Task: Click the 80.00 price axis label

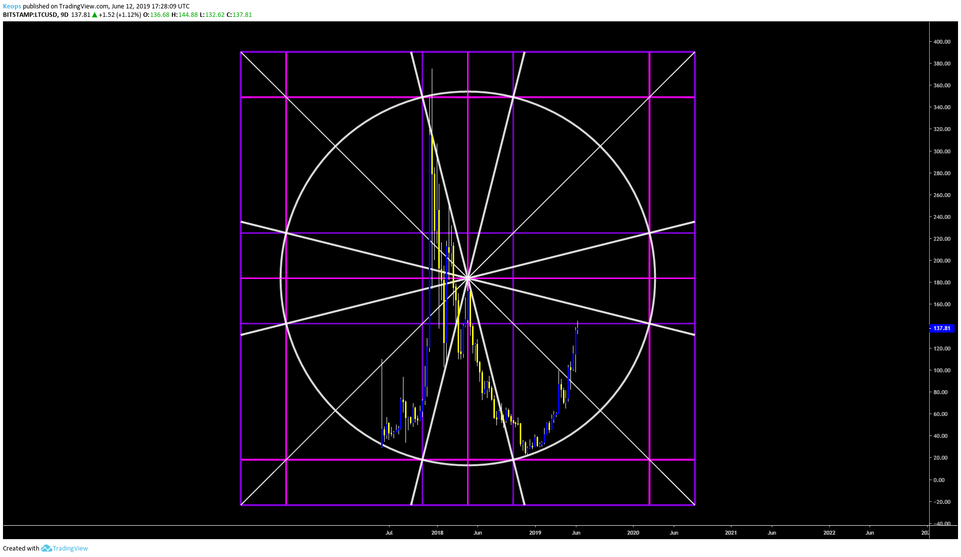Action: (x=941, y=392)
